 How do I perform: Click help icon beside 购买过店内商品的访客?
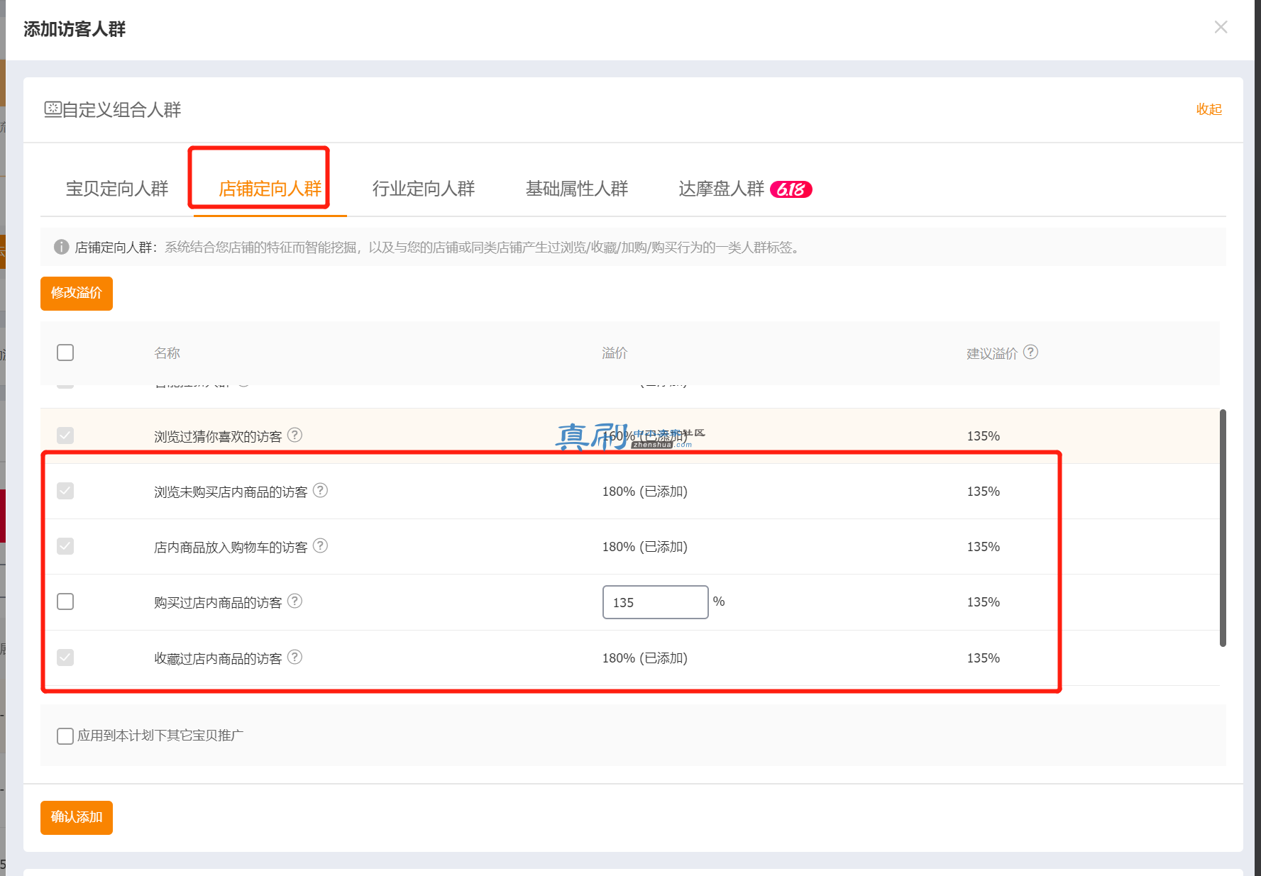tap(295, 601)
